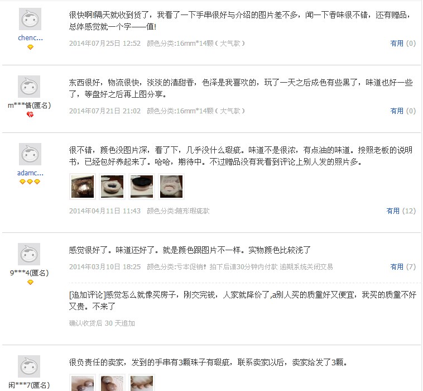This screenshot has height=391, width=423.
Task: Click yellow diamond badge under chenc...
Action: coord(30,47)
